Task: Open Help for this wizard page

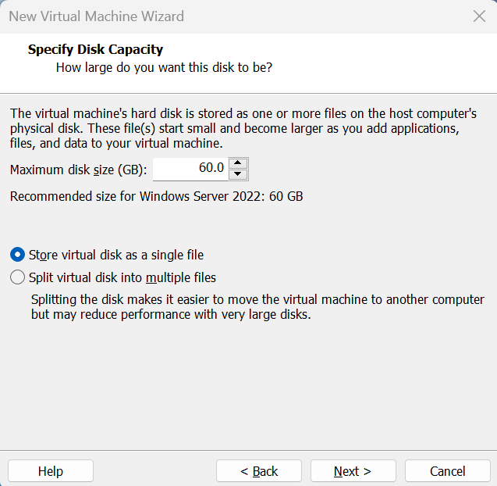Action: coord(51,471)
